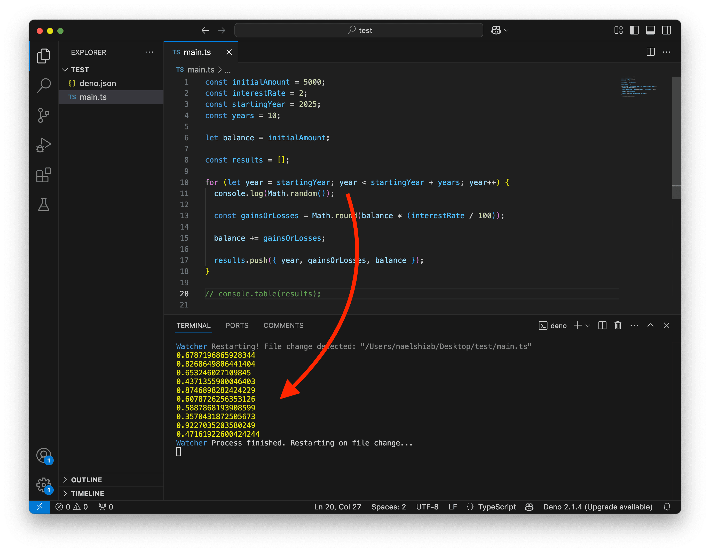Click the forwarded ports status item
The image size is (710, 552).
click(106, 507)
